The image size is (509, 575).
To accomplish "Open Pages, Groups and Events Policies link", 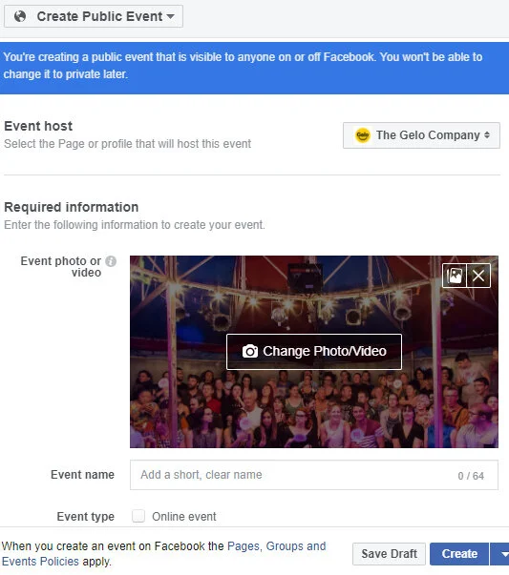I will click(x=163, y=554).
